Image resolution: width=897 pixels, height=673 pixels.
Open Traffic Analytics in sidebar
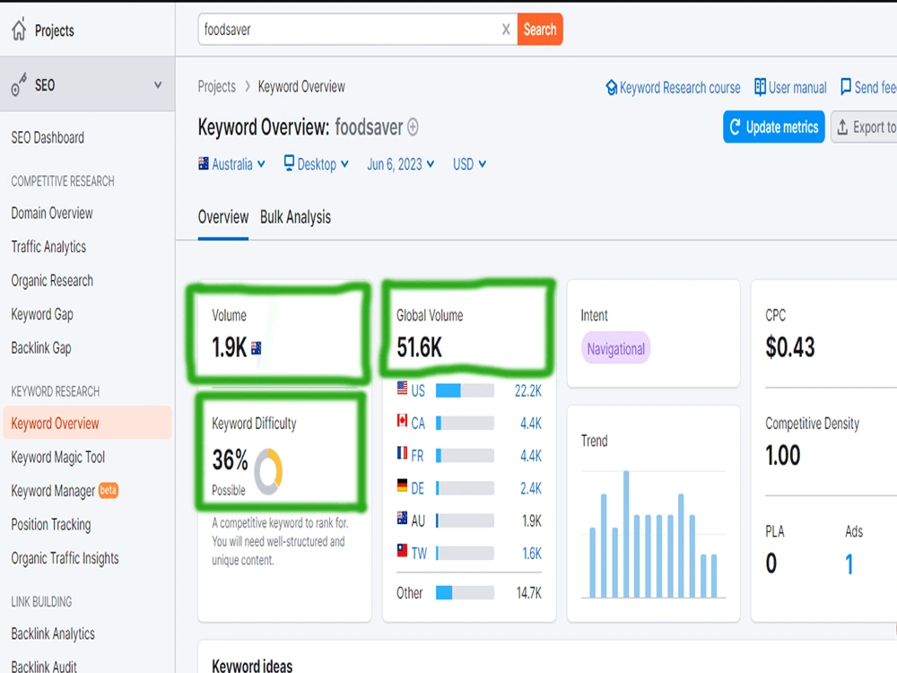point(48,248)
